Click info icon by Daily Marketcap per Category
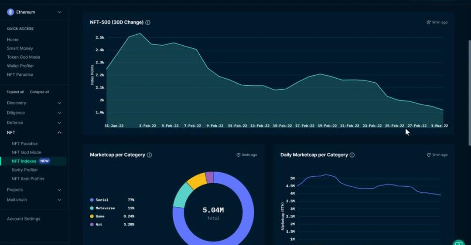 pyautogui.click(x=352, y=155)
